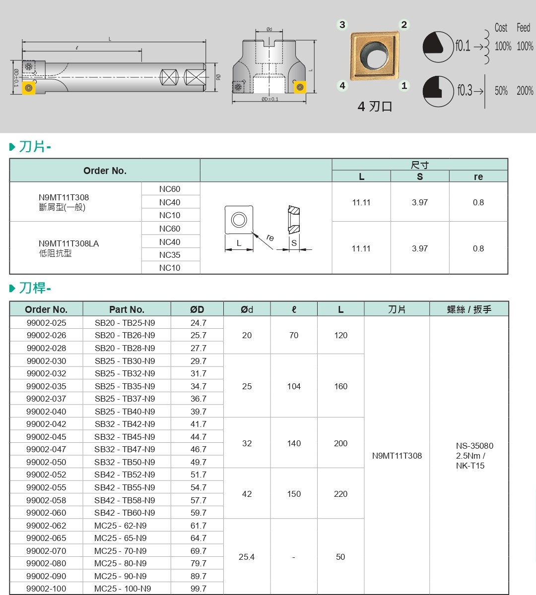Click 'N9MT11T308' in the holder table
The height and width of the screenshot is (595, 536).
click(x=397, y=456)
